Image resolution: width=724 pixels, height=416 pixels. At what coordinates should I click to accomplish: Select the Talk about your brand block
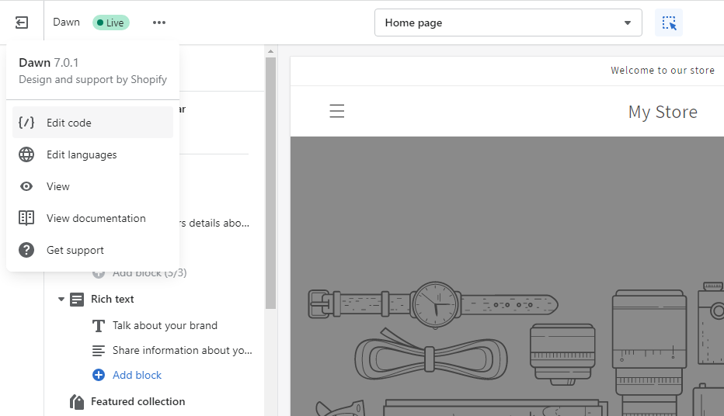click(x=165, y=325)
